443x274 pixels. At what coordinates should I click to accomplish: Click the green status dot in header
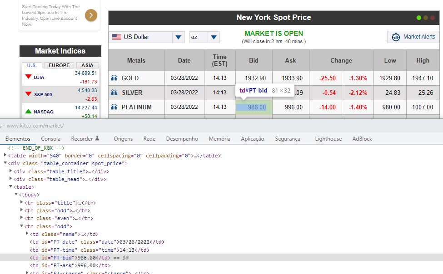point(419,18)
